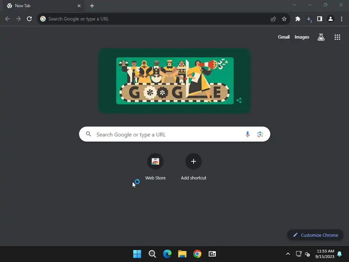349x262 pixels.
Task: Share this page via the address bar icon
Action: 273,19
